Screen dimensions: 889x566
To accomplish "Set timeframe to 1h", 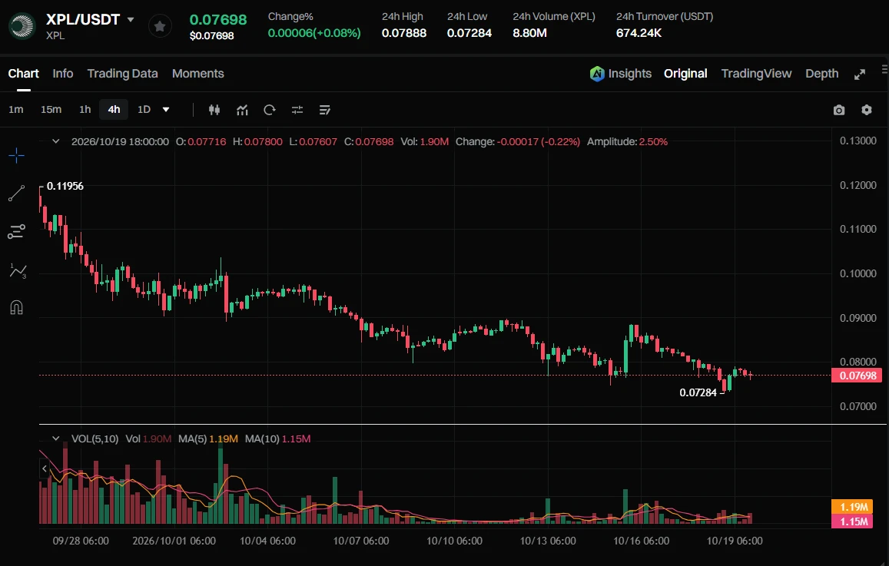I will (x=85, y=109).
